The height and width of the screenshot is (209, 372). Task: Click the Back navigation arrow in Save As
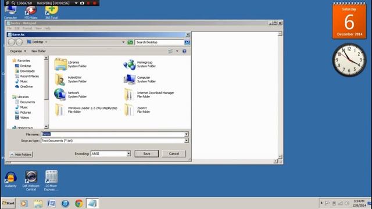[12, 42]
